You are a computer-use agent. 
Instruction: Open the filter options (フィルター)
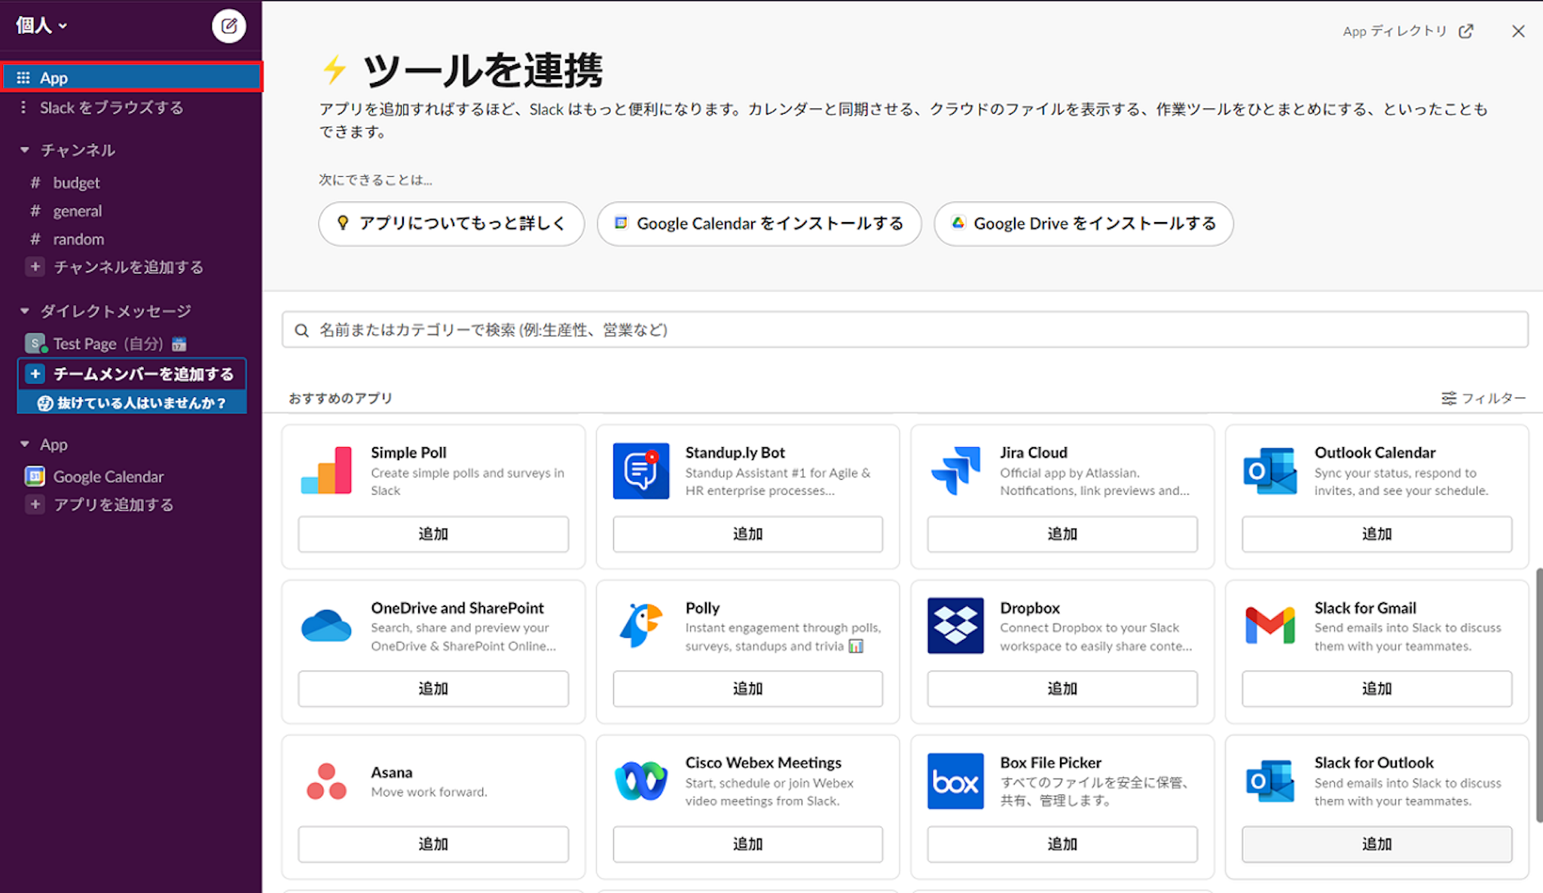click(1483, 398)
